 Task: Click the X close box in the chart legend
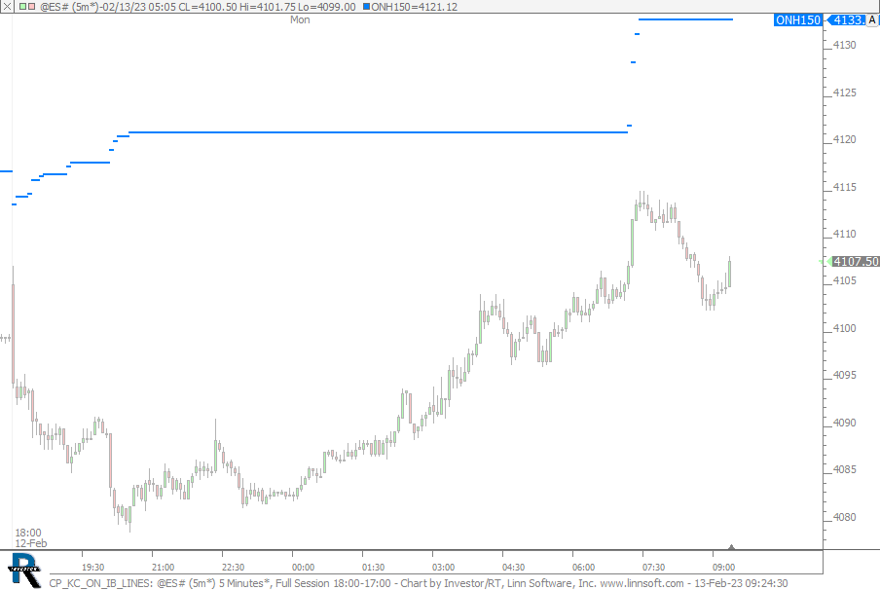point(6,7)
